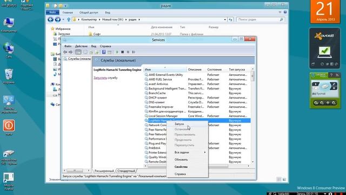This screenshot has height=195, width=346.
Task: Open the Справка menu in Services menu bar
Action: point(105,46)
